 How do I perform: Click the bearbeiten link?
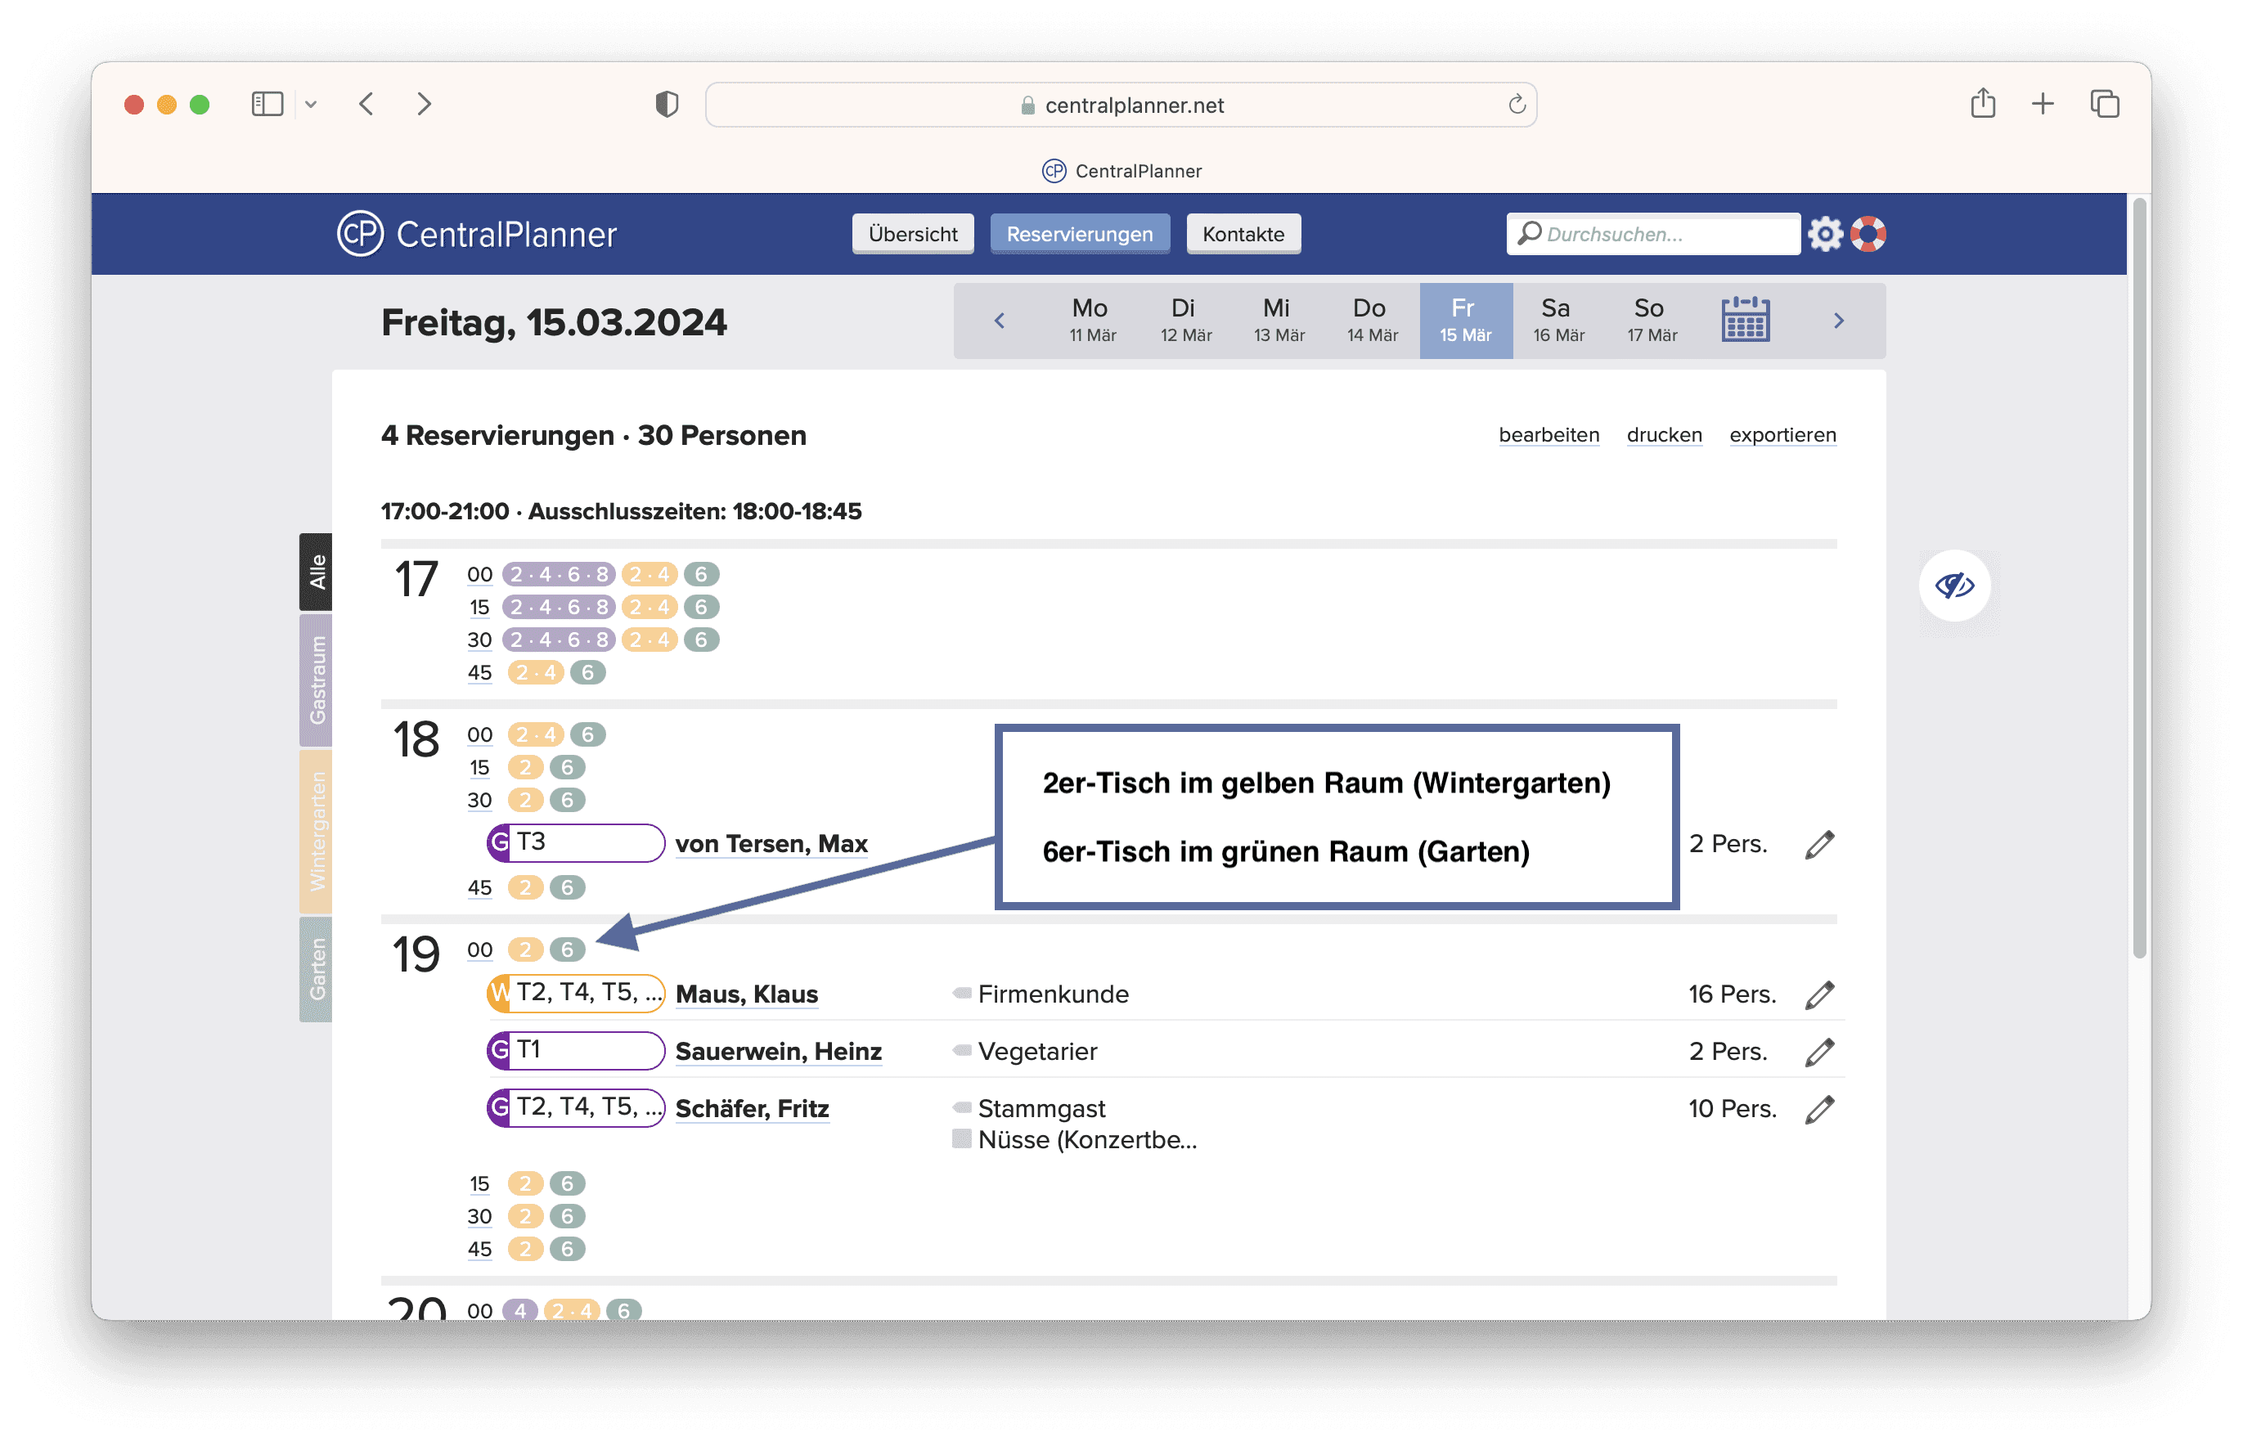coord(1549,435)
